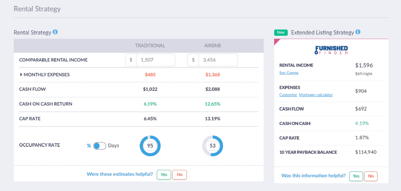Open the Mortgage calculator link
The width and height of the screenshot is (401, 191).
pos(316,95)
